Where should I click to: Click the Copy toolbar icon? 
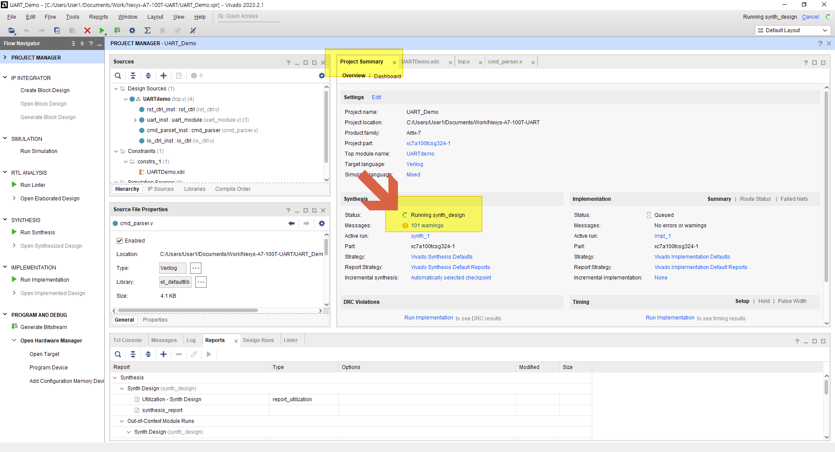57,30
